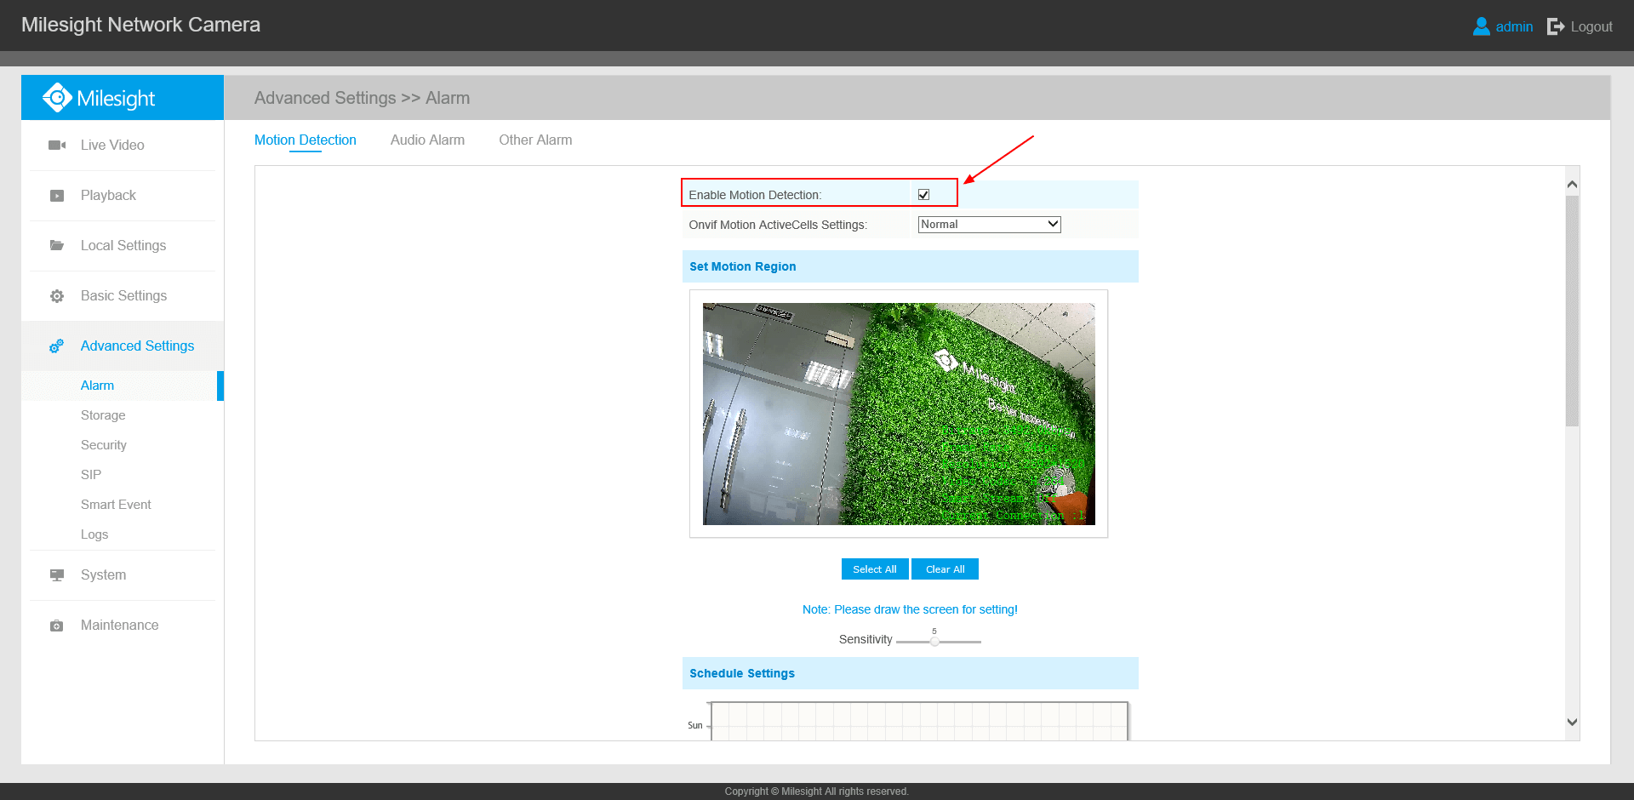Open the System section
This screenshot has height=800, width=1634.
click(x=103, y=574)
